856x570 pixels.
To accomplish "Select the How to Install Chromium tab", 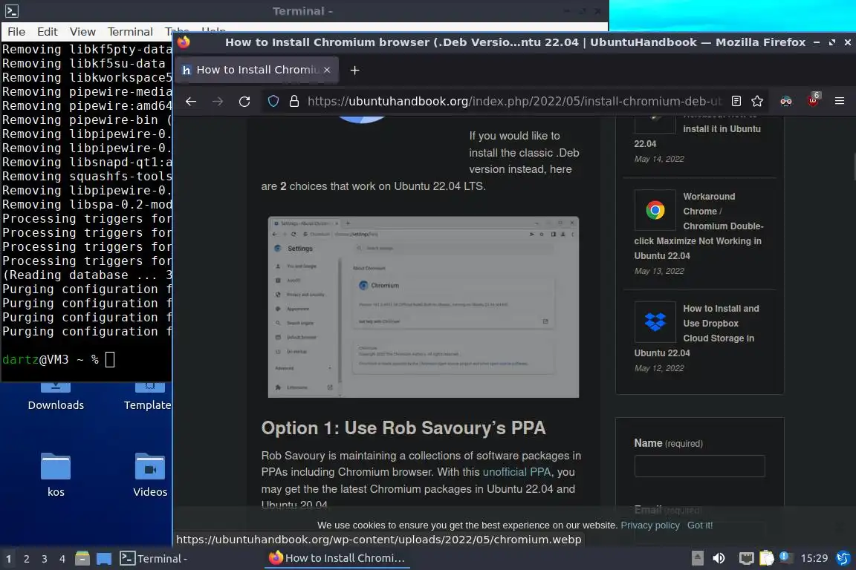I will pos(258,71).
